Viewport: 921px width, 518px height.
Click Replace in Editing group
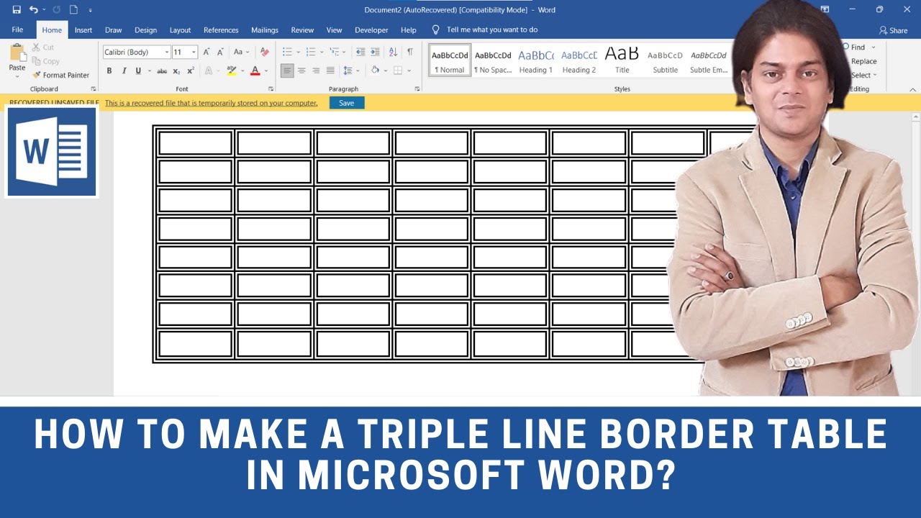click(863, 61)
